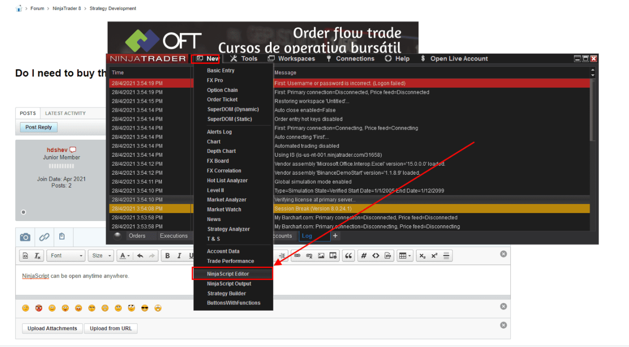Image resolution: width=629 pixels, height=347 pixels.
Task: Select the 'Session Break (Version 8.0.24.1)' log row
Action: (x=350, y=209)
